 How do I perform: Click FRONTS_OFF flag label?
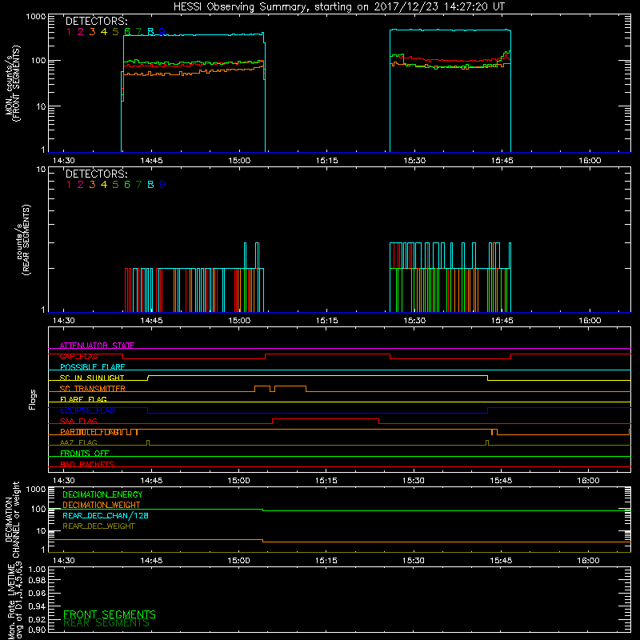pyautogui.click(x=85, y=454)
